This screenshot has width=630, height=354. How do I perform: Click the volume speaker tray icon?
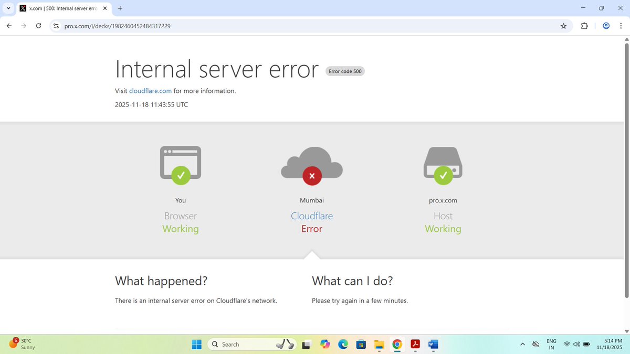(x=576, y=344)
